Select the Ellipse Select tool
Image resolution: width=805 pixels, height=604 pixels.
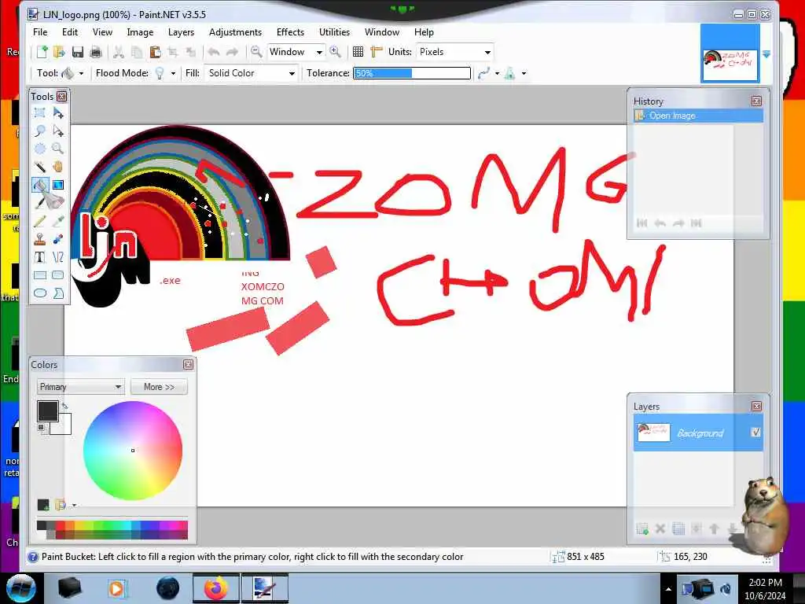pos(39,149)
